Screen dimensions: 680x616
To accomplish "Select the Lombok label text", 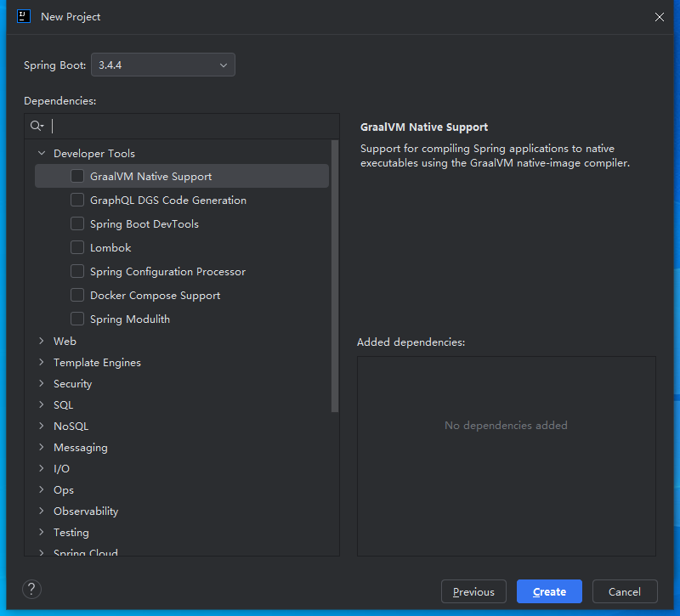I will pos(110,248).
